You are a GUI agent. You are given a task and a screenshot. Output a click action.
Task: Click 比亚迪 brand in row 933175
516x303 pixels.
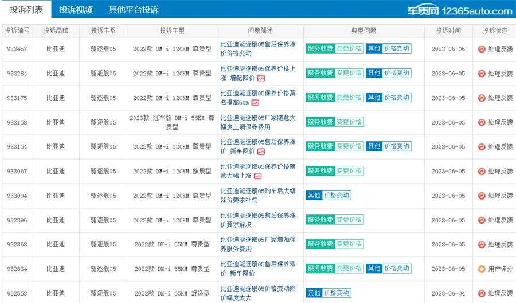tap(56, 98)
